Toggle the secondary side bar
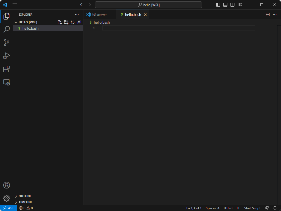 [x=232, y=5]
